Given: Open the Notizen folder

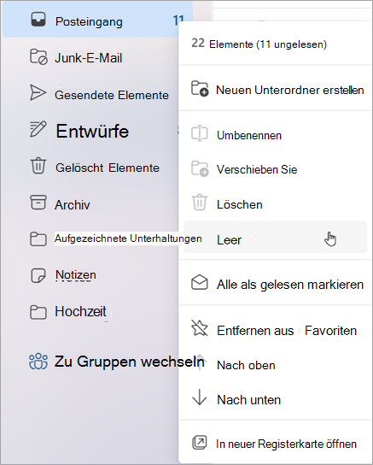Looking at the screenshot, I should [x=76, y=275].
